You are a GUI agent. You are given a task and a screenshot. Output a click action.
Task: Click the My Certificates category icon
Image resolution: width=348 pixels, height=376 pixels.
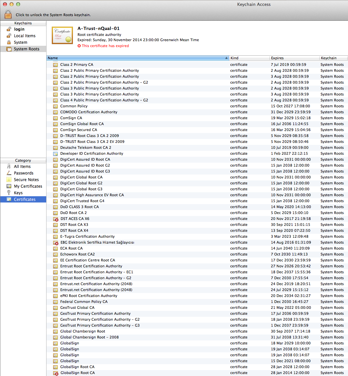9,186
